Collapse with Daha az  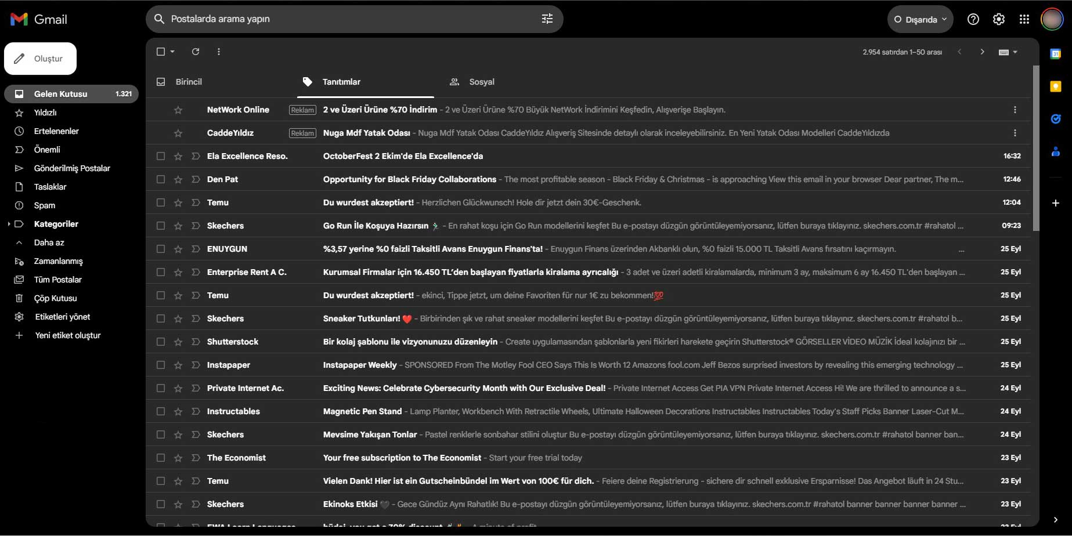point(49,242)
